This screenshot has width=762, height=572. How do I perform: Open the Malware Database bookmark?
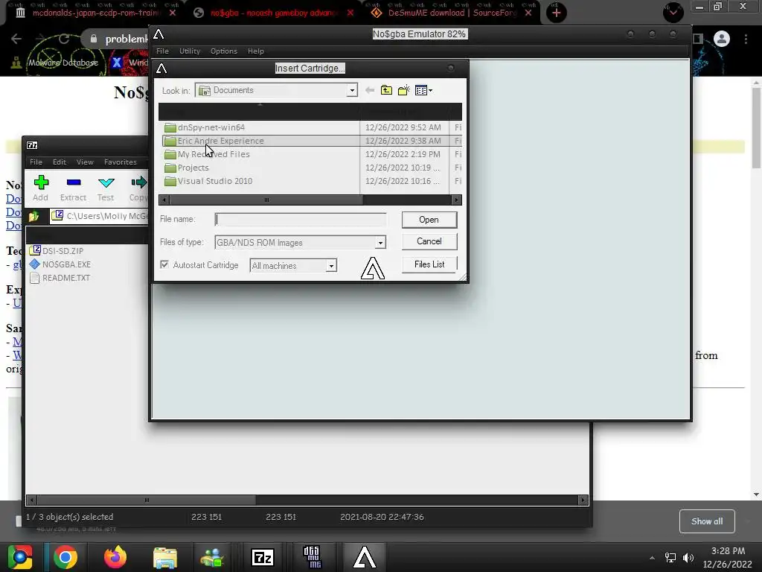point(56,63)
